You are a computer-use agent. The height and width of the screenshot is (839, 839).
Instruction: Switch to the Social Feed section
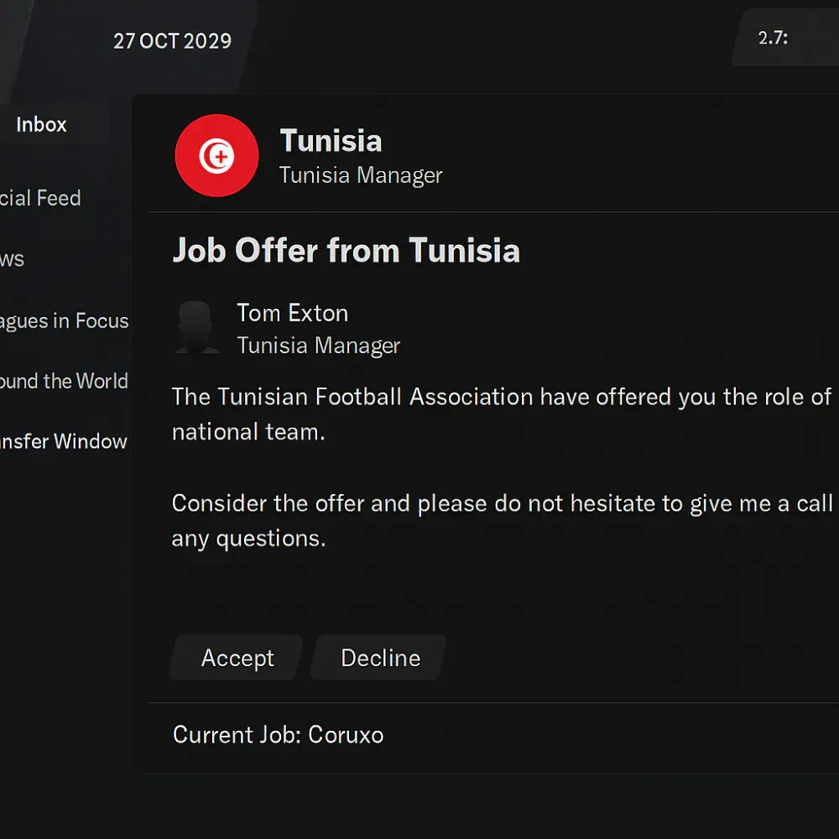coord(40,198)
